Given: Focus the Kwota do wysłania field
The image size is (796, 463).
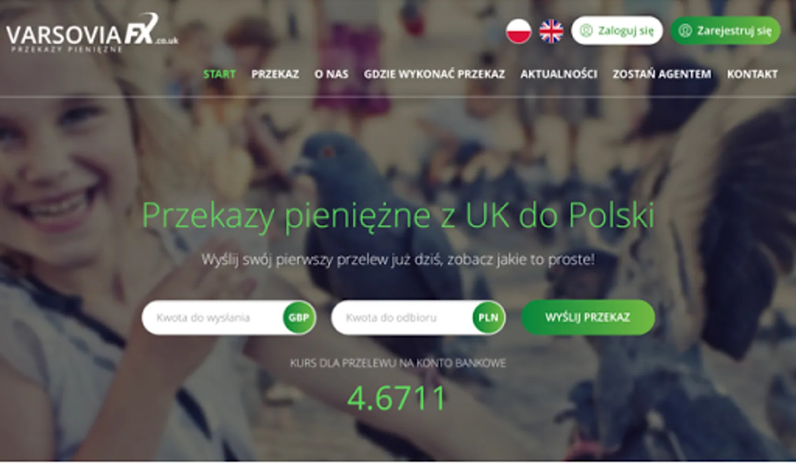Looking at the screenshot, I should click(212, 317).
